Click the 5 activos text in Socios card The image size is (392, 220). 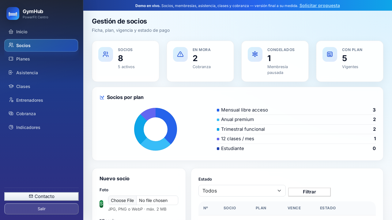[126, 67]
